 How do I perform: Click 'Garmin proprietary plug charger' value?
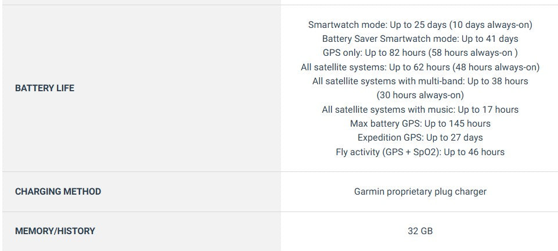pyautogui.click(x=420, y=192)
